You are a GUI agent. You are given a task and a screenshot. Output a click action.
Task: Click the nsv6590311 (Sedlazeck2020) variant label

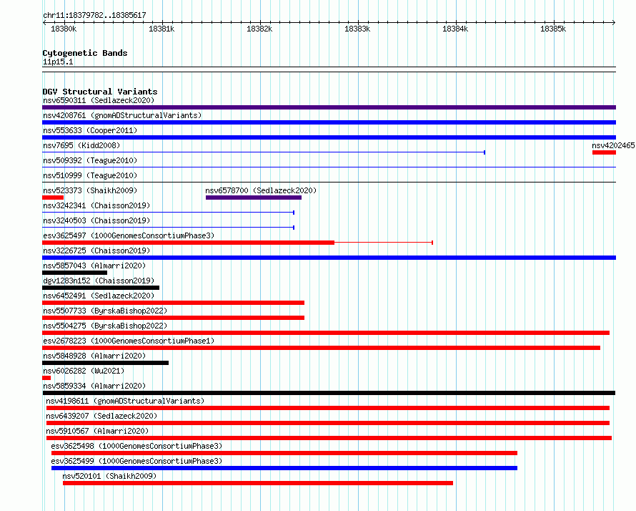(99, 100)
